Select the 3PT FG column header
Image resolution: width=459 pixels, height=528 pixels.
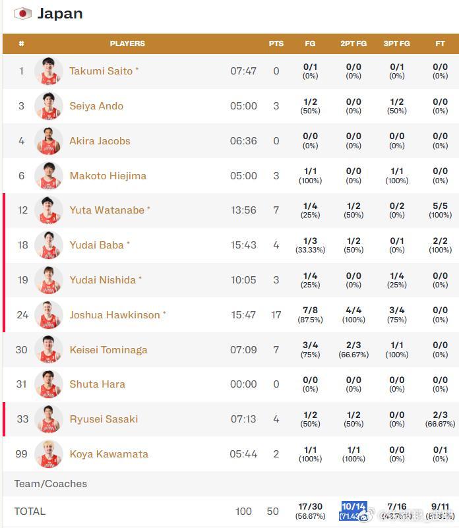[396, 44]
